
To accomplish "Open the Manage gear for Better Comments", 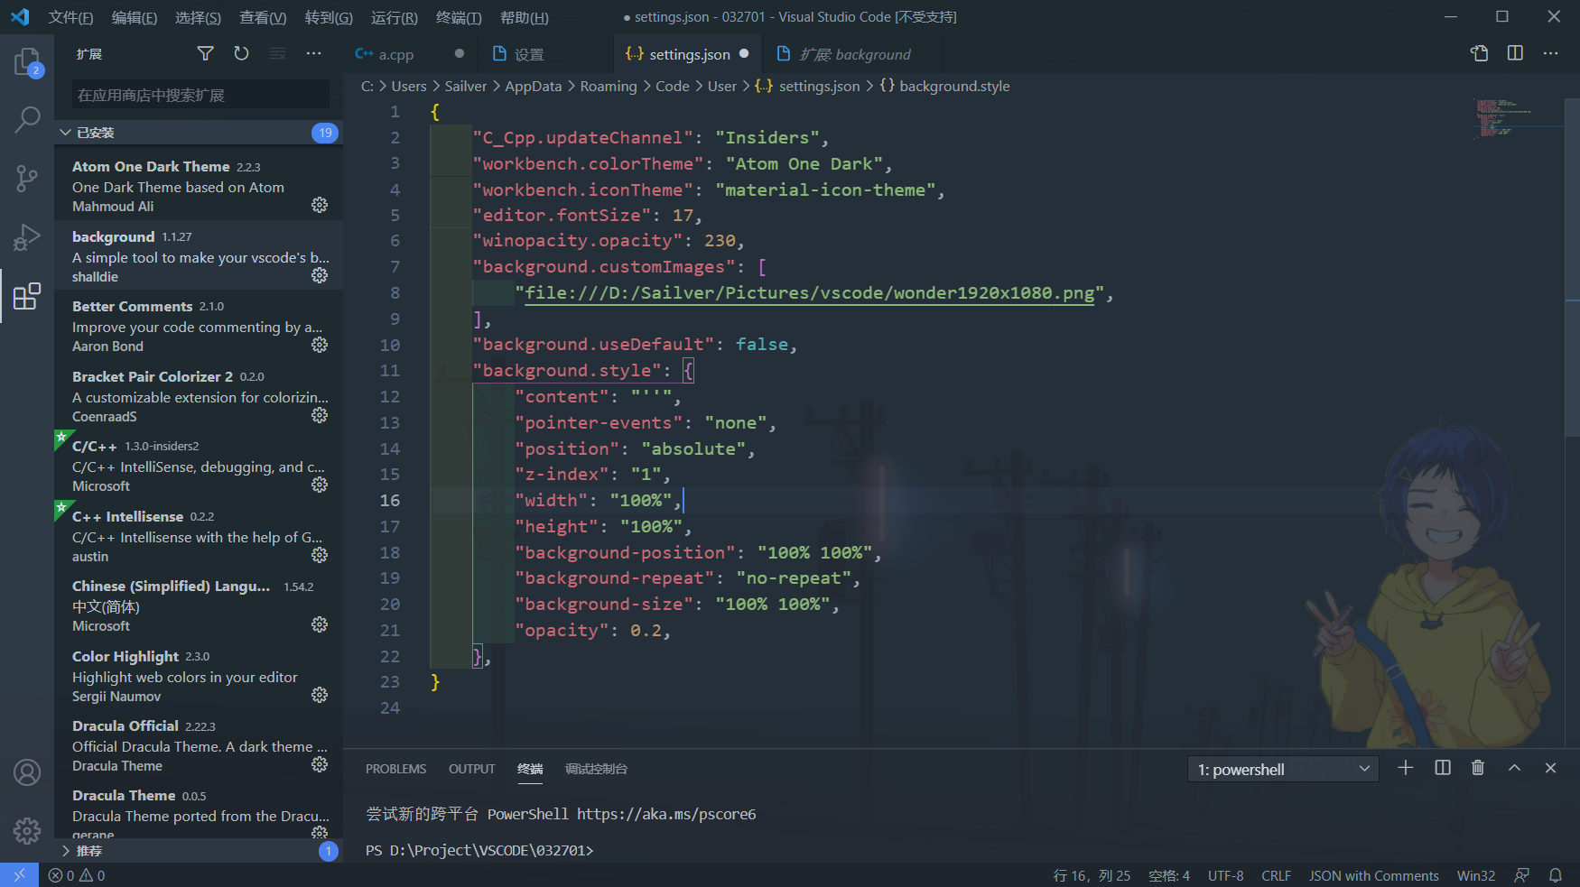I will click(320, 344).
